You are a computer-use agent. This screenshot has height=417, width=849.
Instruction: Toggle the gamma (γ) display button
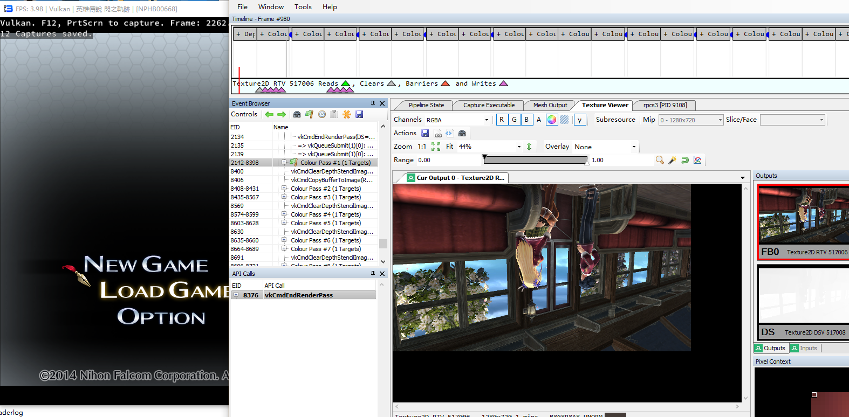pyautogui.click(x=580, y=120)
